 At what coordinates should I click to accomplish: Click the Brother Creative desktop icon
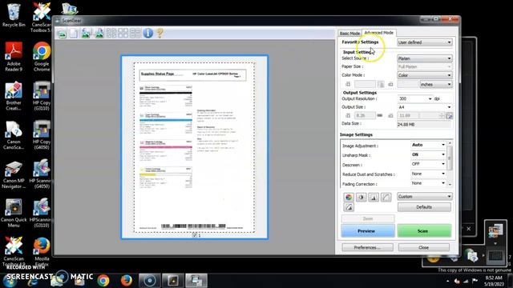[14, 96]
